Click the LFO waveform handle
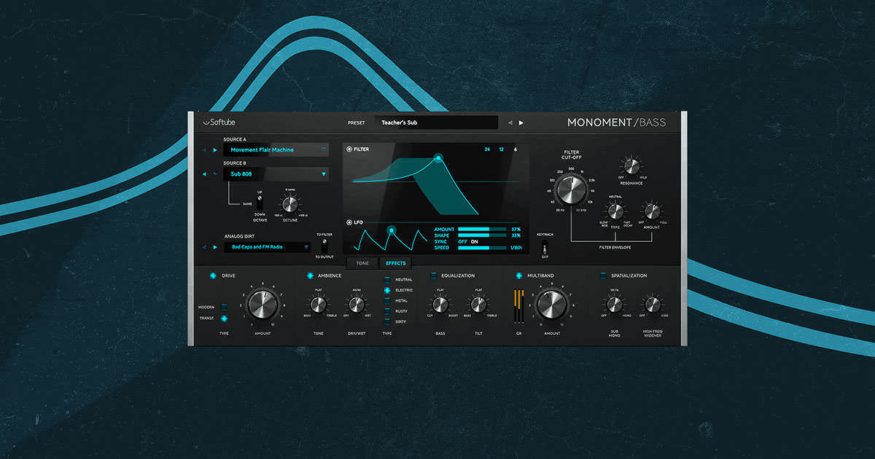The height and width of the screenshot is (459, 875). pyautogui.click(x=391, y=230)
